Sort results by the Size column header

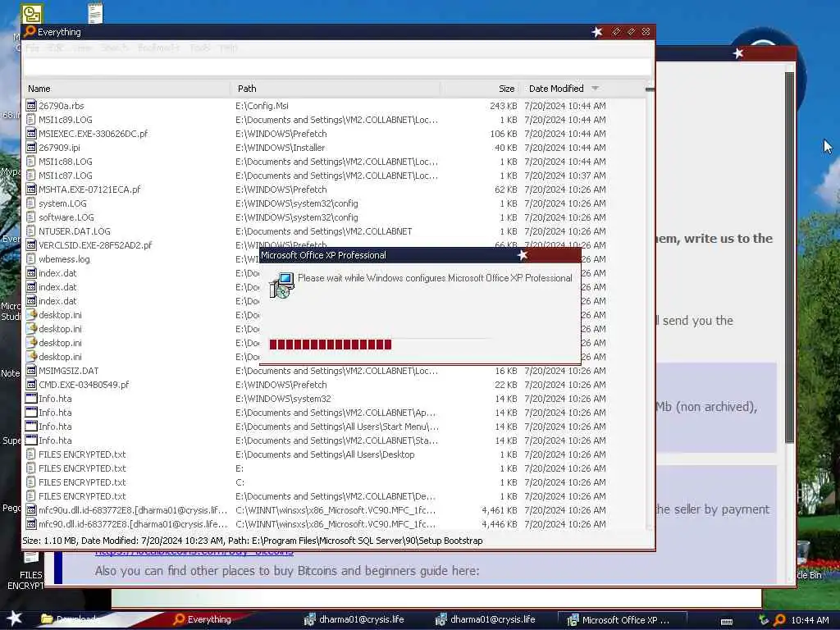480,89
